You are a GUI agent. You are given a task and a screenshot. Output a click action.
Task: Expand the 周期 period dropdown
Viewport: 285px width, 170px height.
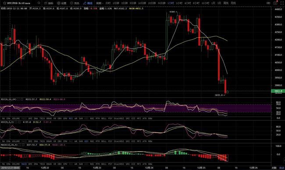(100, 3)
